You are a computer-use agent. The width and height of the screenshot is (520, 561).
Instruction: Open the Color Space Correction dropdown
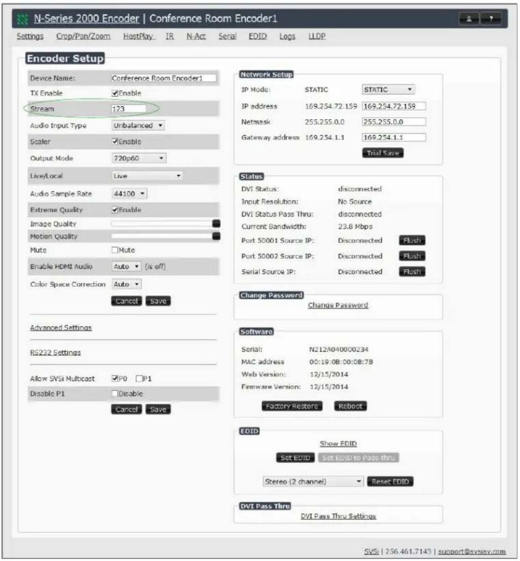(126, 285)
